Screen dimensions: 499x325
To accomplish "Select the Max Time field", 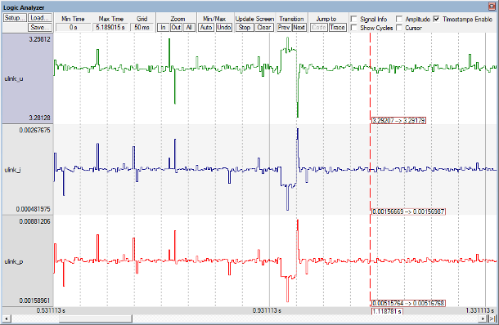I will (110, 28).
